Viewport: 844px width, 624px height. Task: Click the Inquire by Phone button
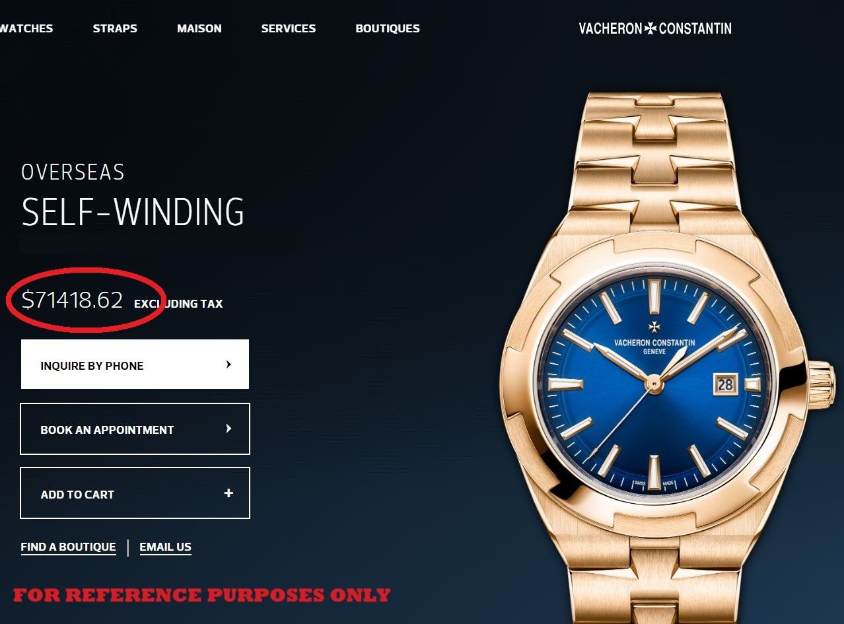click(x=135, y=364)
